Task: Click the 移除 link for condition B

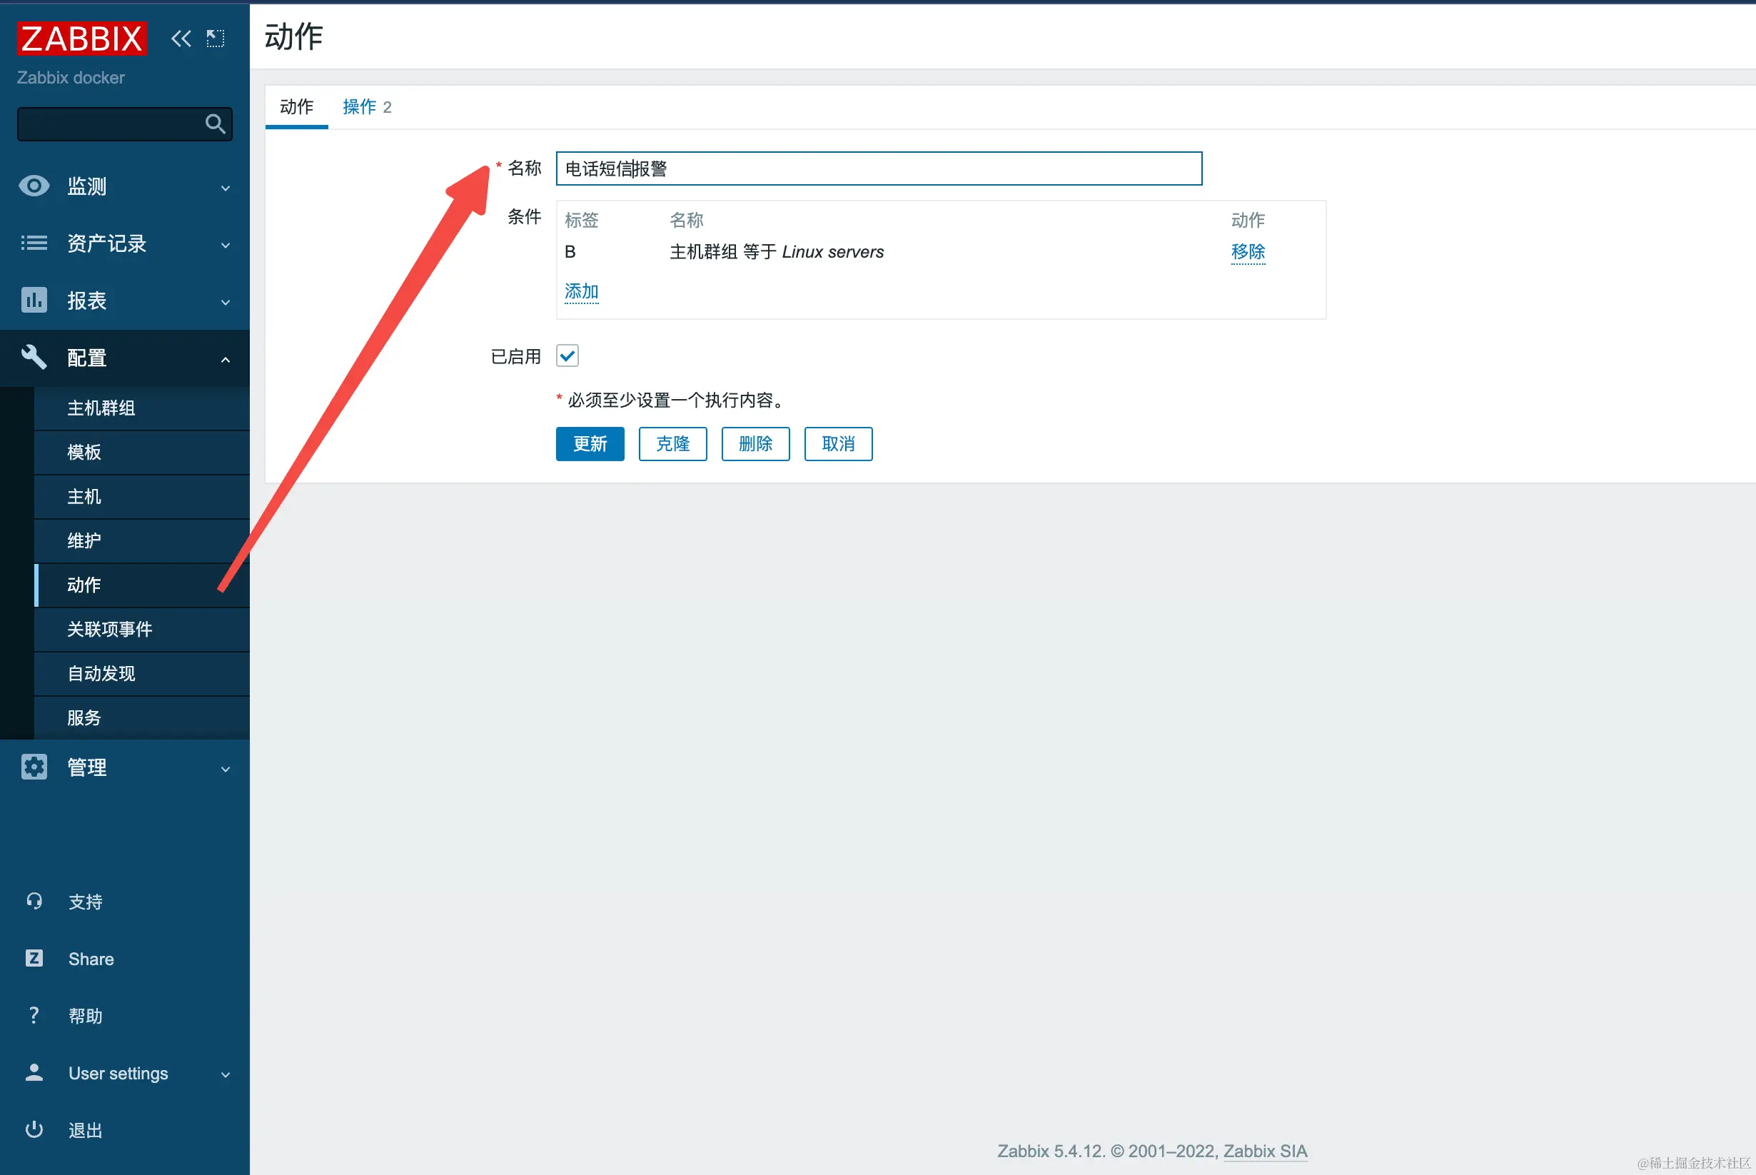Action: pos(1247,252)
